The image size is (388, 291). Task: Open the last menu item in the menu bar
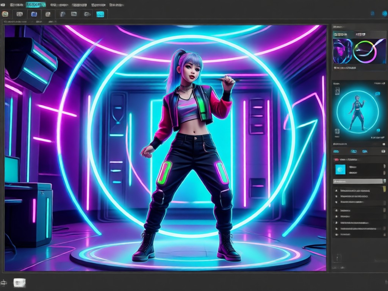117,5
